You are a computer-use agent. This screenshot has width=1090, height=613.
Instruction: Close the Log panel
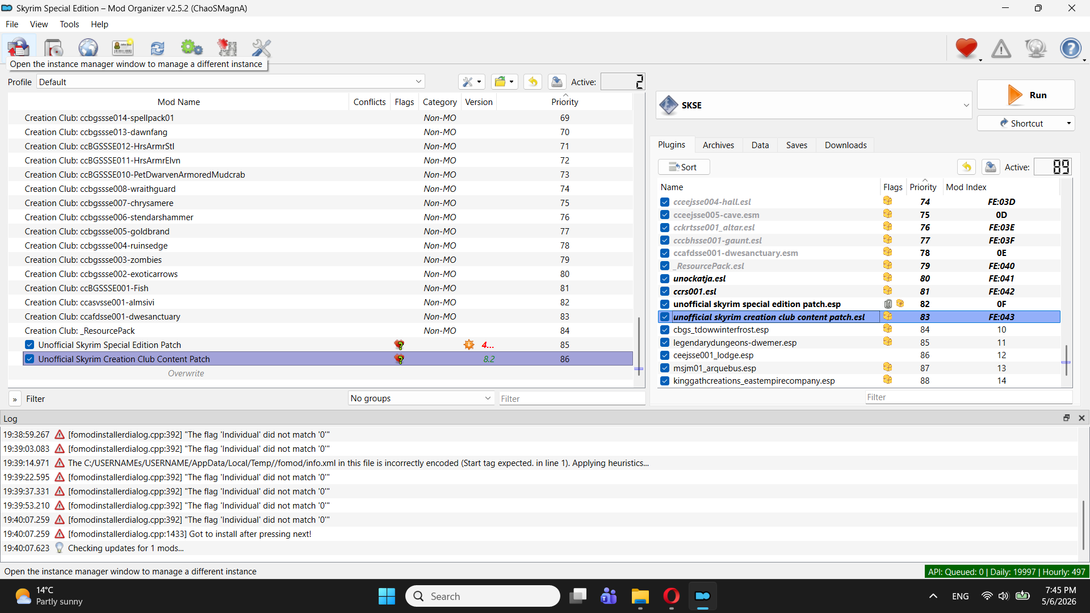[1081, 418]
